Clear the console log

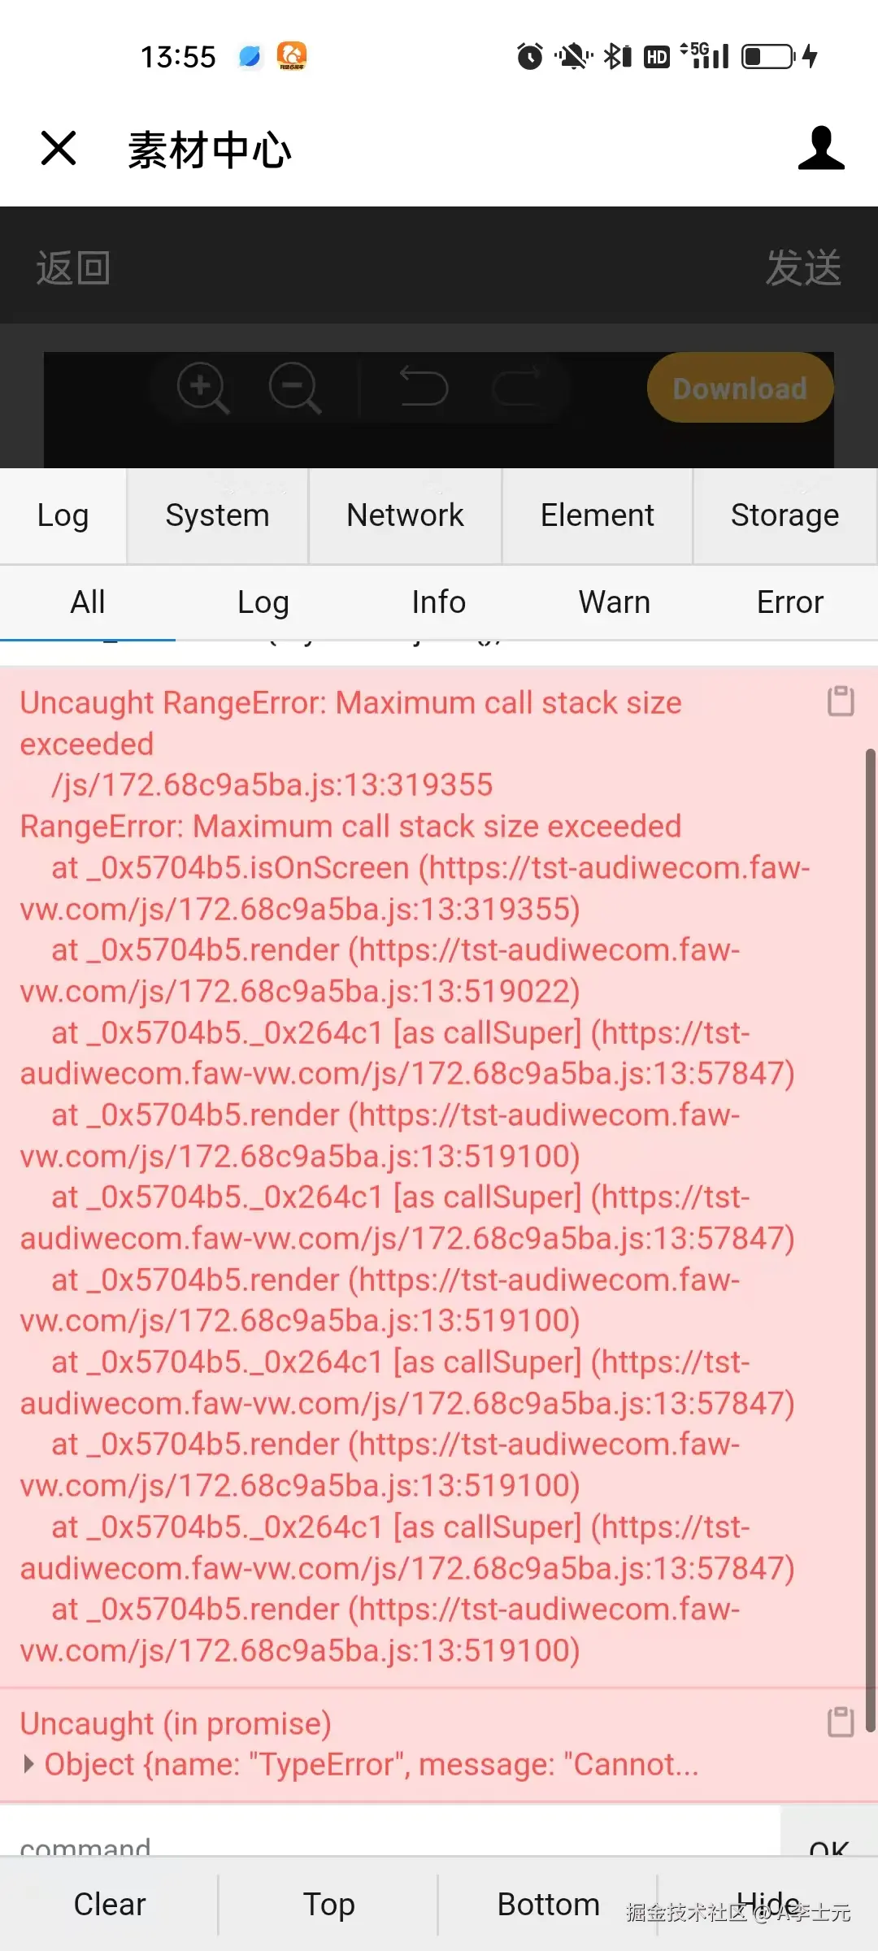click(x=110, y=1904)
